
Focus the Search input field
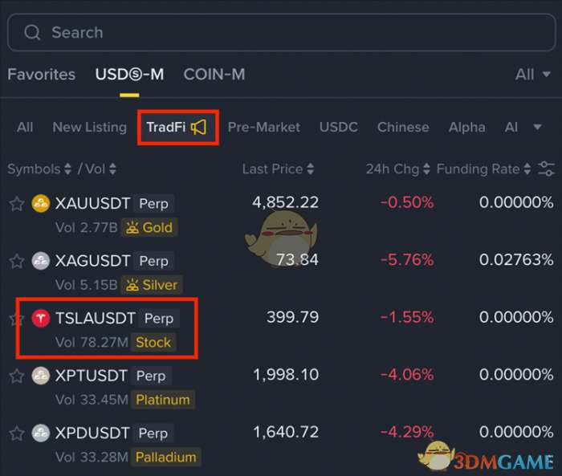[x=281, y=33]
